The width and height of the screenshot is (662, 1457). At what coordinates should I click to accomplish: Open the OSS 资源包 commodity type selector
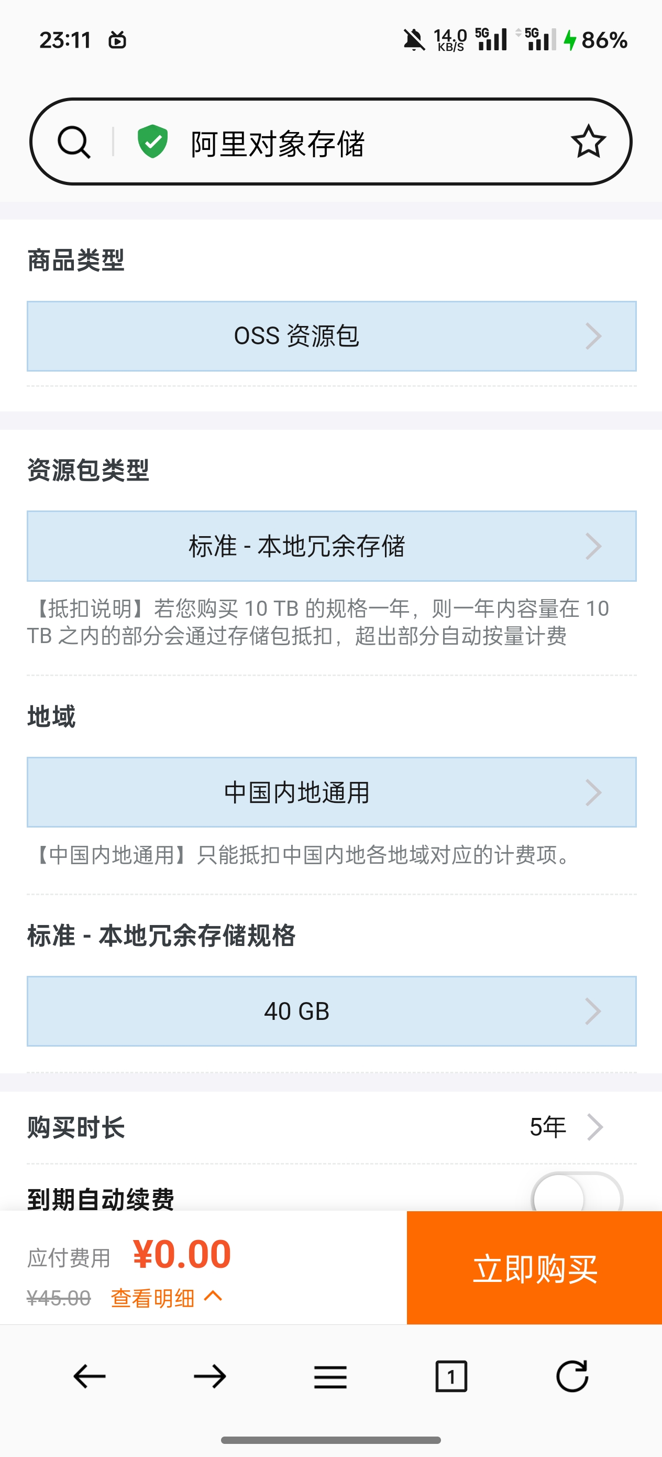[x=330, y=336]
